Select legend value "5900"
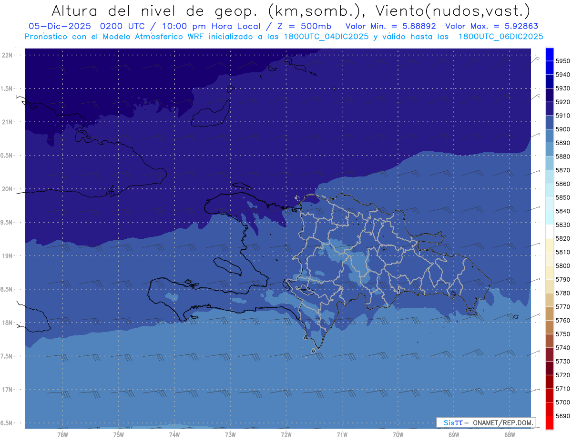The width and height of the screenshot is (572, 441). [563, 129]
